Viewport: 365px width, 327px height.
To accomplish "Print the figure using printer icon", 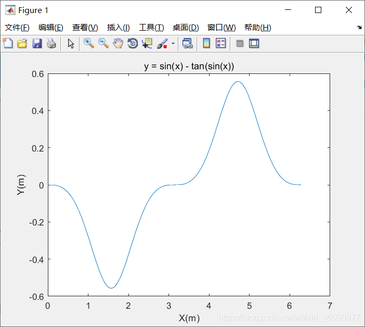I will point(51,44).
